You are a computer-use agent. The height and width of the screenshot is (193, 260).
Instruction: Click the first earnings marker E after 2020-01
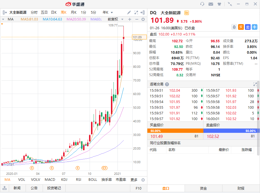click(32, 168)
